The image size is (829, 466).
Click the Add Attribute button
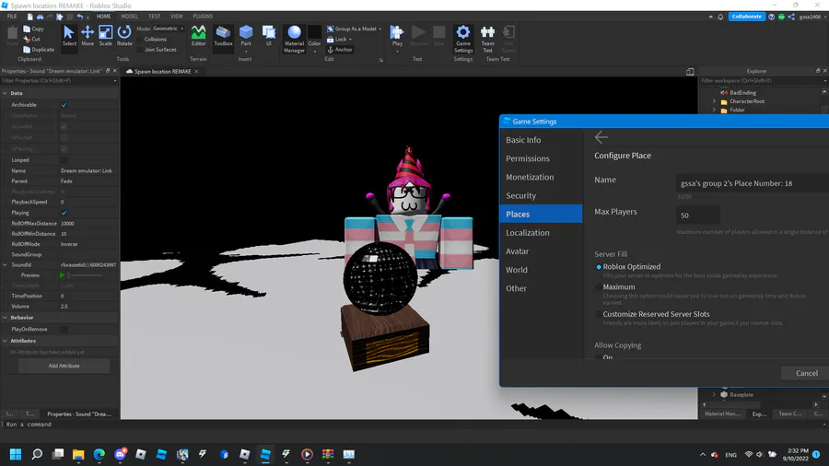pos(64,366)
